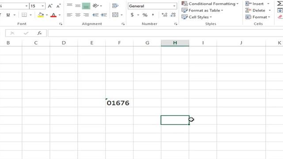Align text right
Image resolution: width=283 pixels, height=159 pixels.
pyautogui.click(x=86, y=15)
